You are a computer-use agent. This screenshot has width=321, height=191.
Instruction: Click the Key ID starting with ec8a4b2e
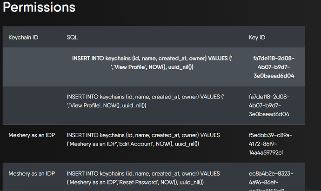pyautogui.click(x=271, y=181)
